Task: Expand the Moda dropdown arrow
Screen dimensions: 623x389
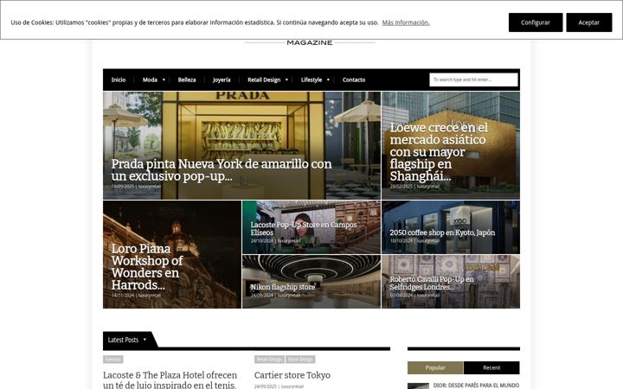Action: click(164, 80)
